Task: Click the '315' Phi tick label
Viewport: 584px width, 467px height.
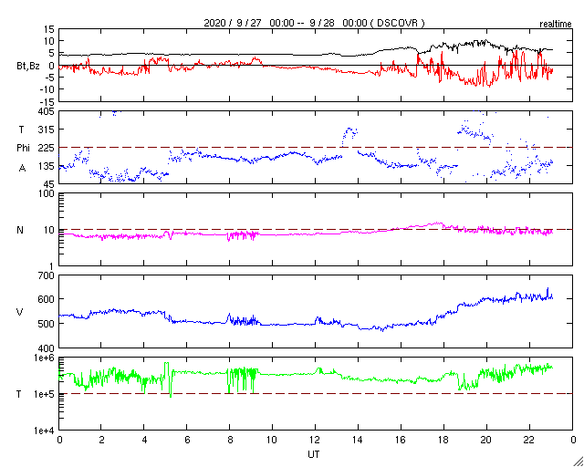Action: point(47,130)
